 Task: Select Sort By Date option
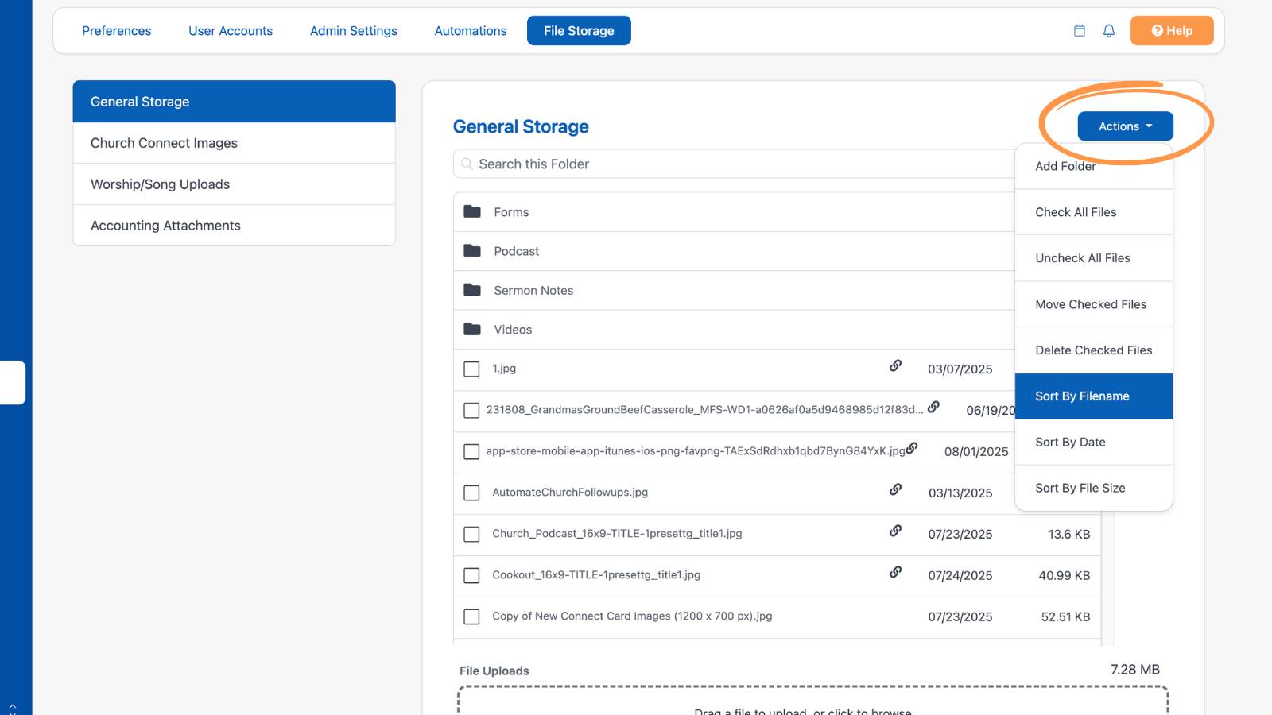click(x=1094, y=443)
